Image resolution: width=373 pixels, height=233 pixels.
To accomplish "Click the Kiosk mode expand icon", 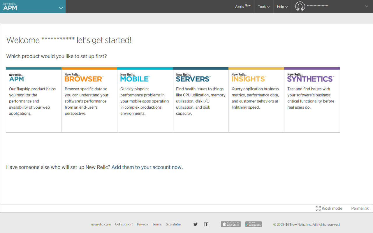I will (318, 209).
